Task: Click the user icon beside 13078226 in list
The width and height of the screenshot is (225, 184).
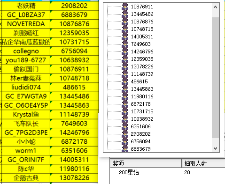Action: tap(125, 66)
